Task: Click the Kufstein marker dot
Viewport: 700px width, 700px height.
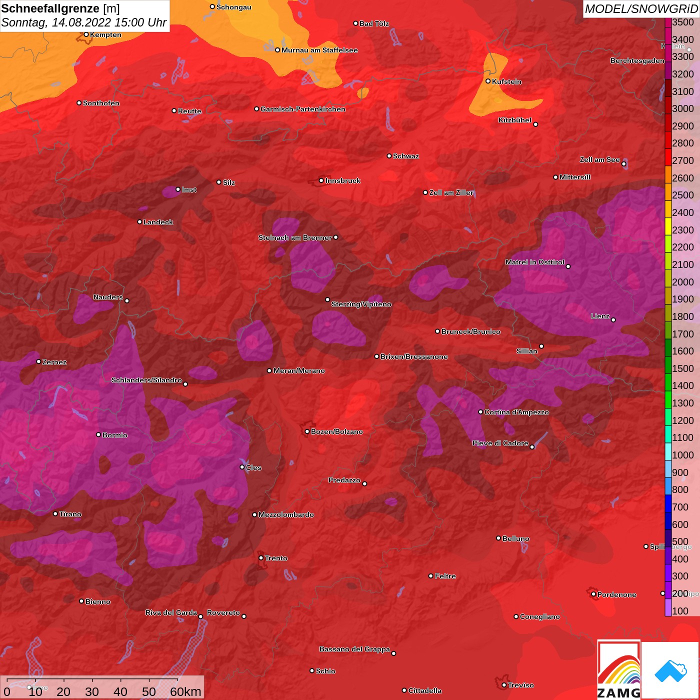Action: (488, 81)
